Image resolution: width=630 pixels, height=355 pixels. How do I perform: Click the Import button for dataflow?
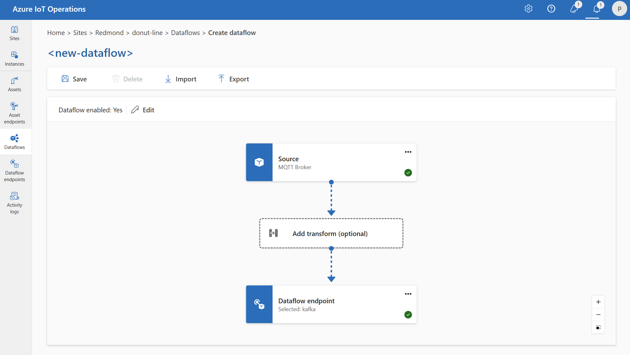[x=180, y=79]
